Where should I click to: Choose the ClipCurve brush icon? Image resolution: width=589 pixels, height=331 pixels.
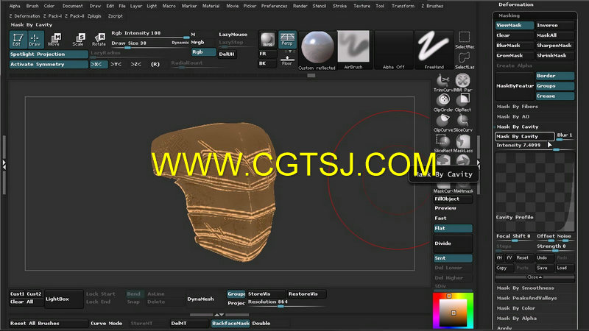443,123
